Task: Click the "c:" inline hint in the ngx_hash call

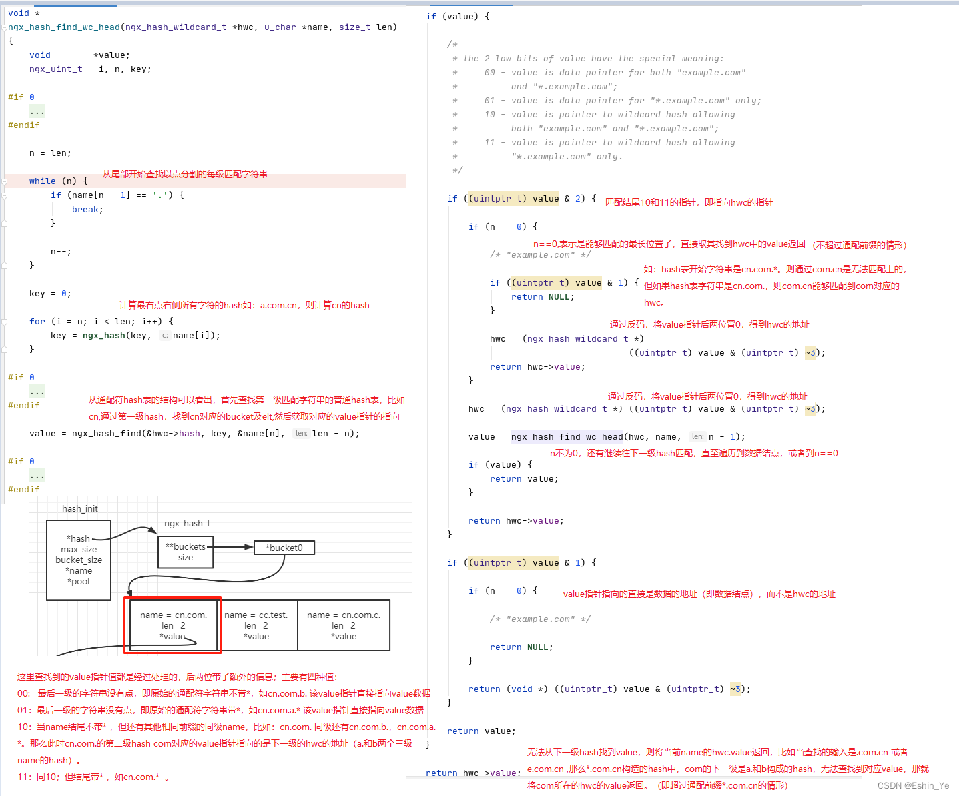Action: [x=164, y=335]
